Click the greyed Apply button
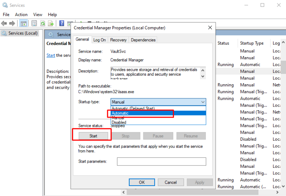286x196 pixels. 200,182
